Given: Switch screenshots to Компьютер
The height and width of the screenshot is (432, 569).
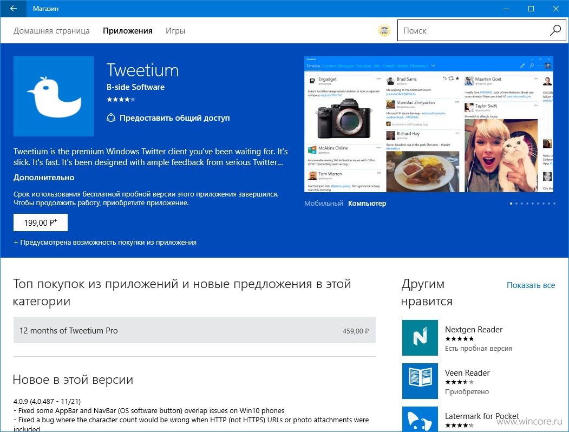Looking at the screenshot, I should click(x=367, y=204).
